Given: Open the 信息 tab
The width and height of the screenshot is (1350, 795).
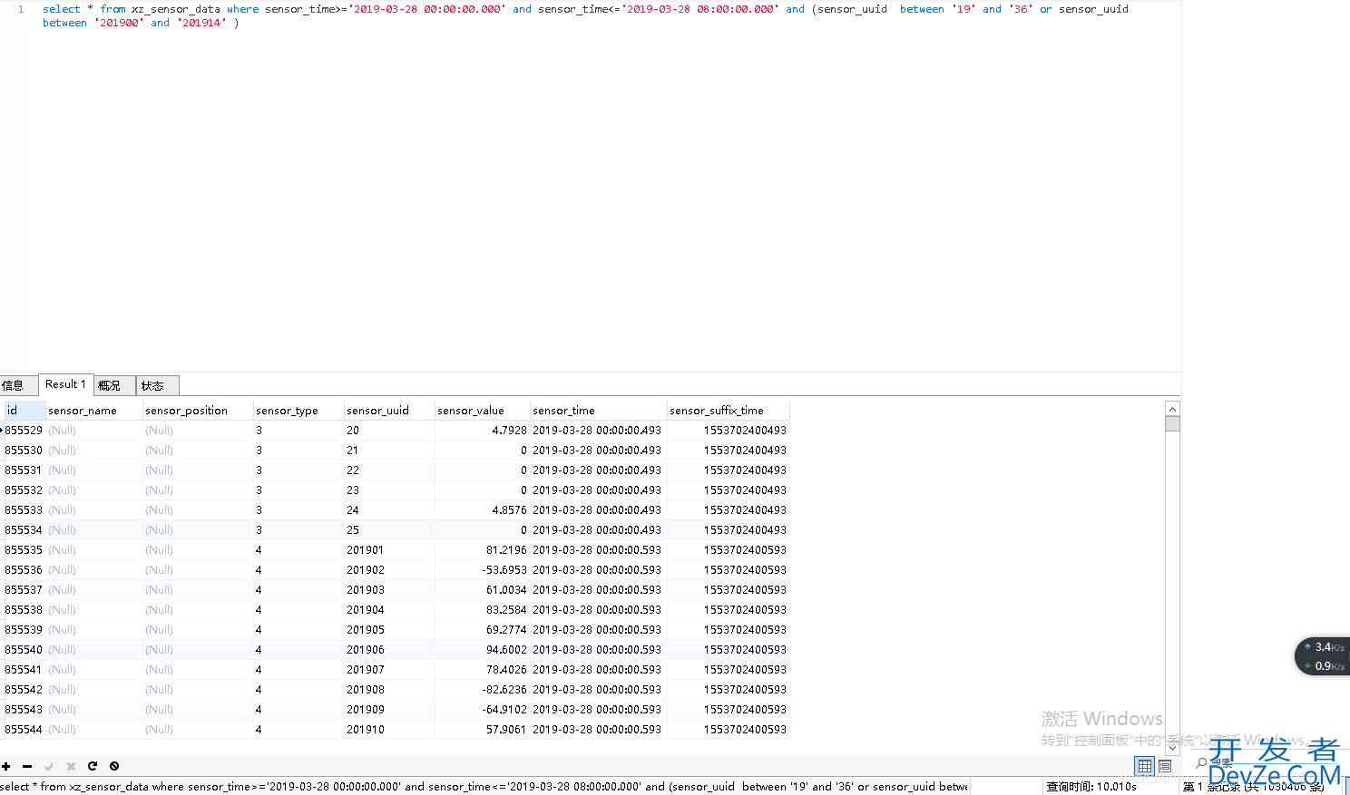Looking at the screenshot, I should (x=17, y=385).
